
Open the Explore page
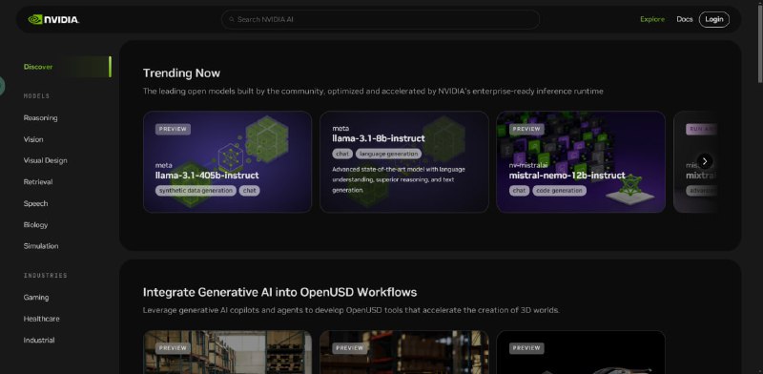pyautogui.click(x=652, y=19)
